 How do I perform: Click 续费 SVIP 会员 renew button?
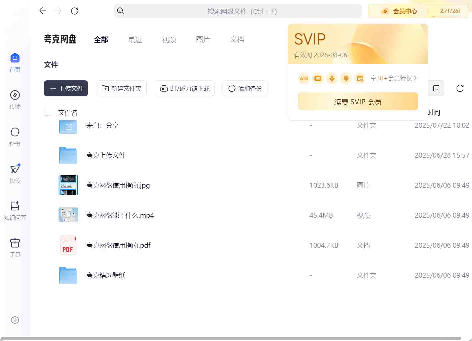click(358, 101)
